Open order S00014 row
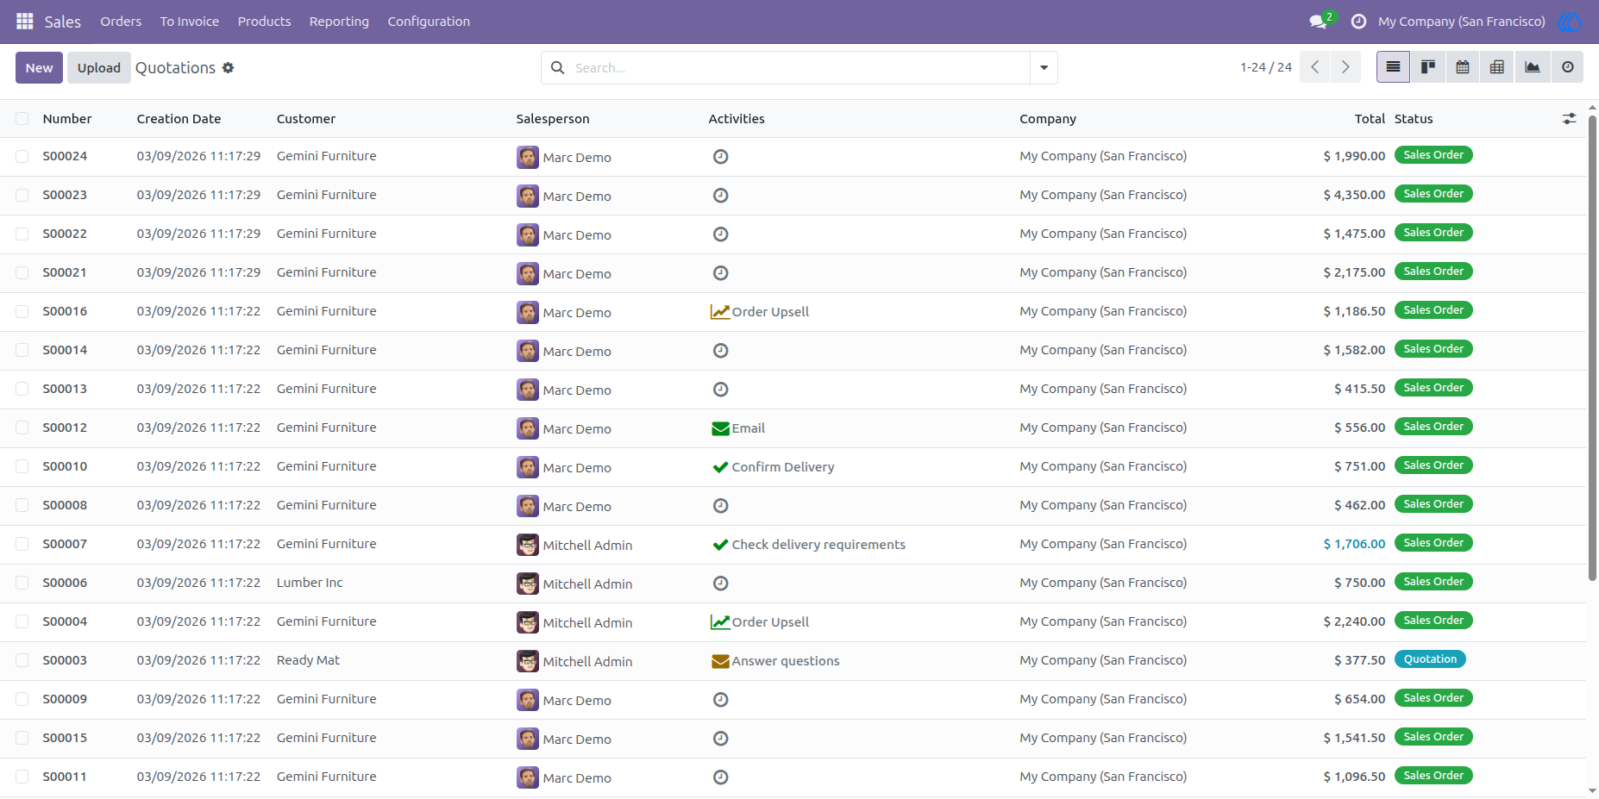 coord(793,351)
